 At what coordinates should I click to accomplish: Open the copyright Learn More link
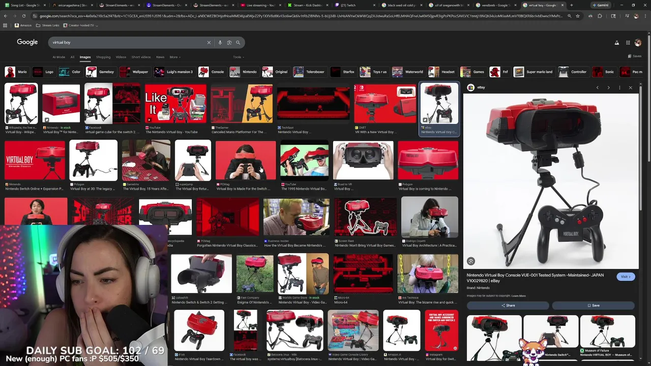tap(519, 296)
